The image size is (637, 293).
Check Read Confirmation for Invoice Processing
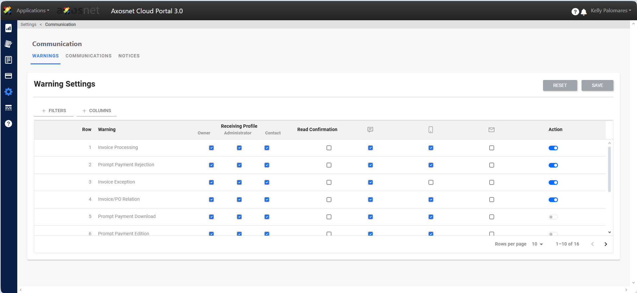329,148
